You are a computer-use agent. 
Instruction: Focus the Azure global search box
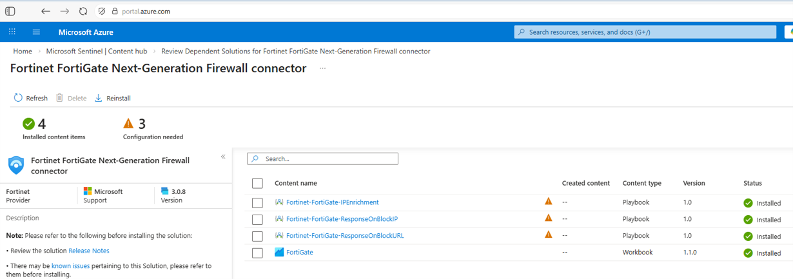tap(645, 32)
